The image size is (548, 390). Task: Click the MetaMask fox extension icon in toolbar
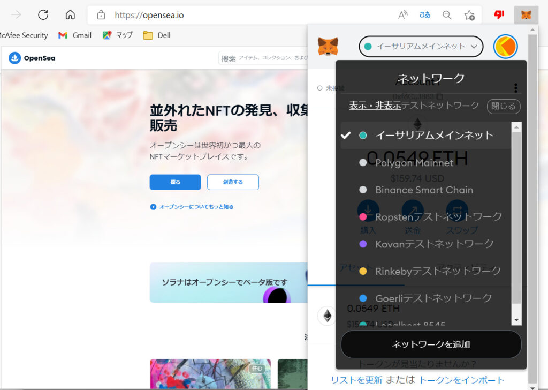(526, 14)
